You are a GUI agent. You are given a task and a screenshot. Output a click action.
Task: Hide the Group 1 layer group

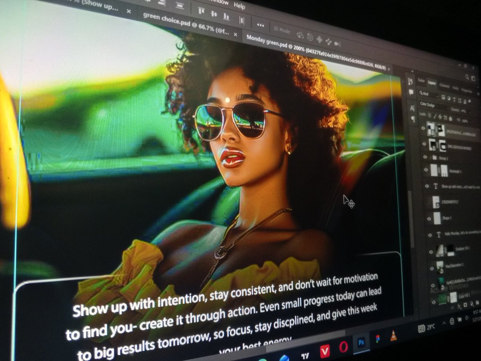[425, 157]
